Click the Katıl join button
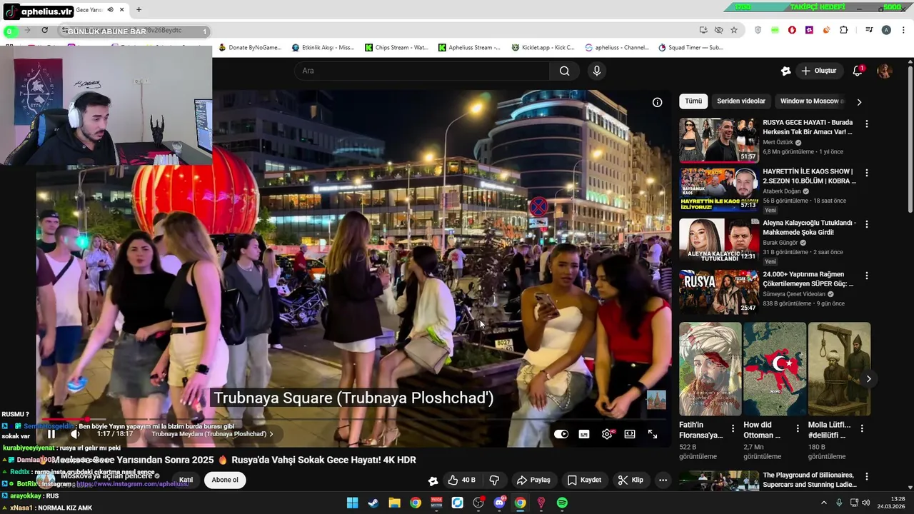 coord(186,480)
